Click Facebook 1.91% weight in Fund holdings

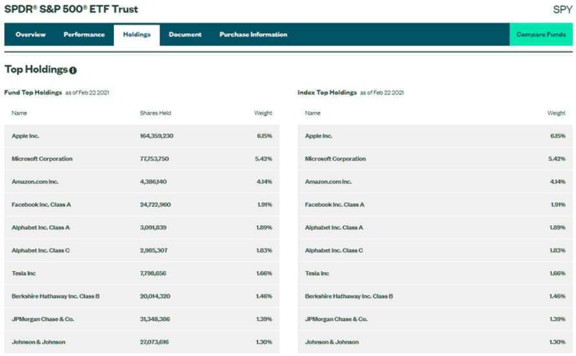(x=264, y=205)
